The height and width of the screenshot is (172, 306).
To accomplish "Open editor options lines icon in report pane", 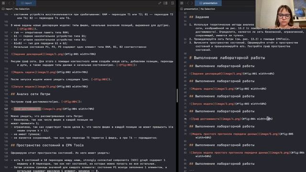I will click(x=165, y=3).
